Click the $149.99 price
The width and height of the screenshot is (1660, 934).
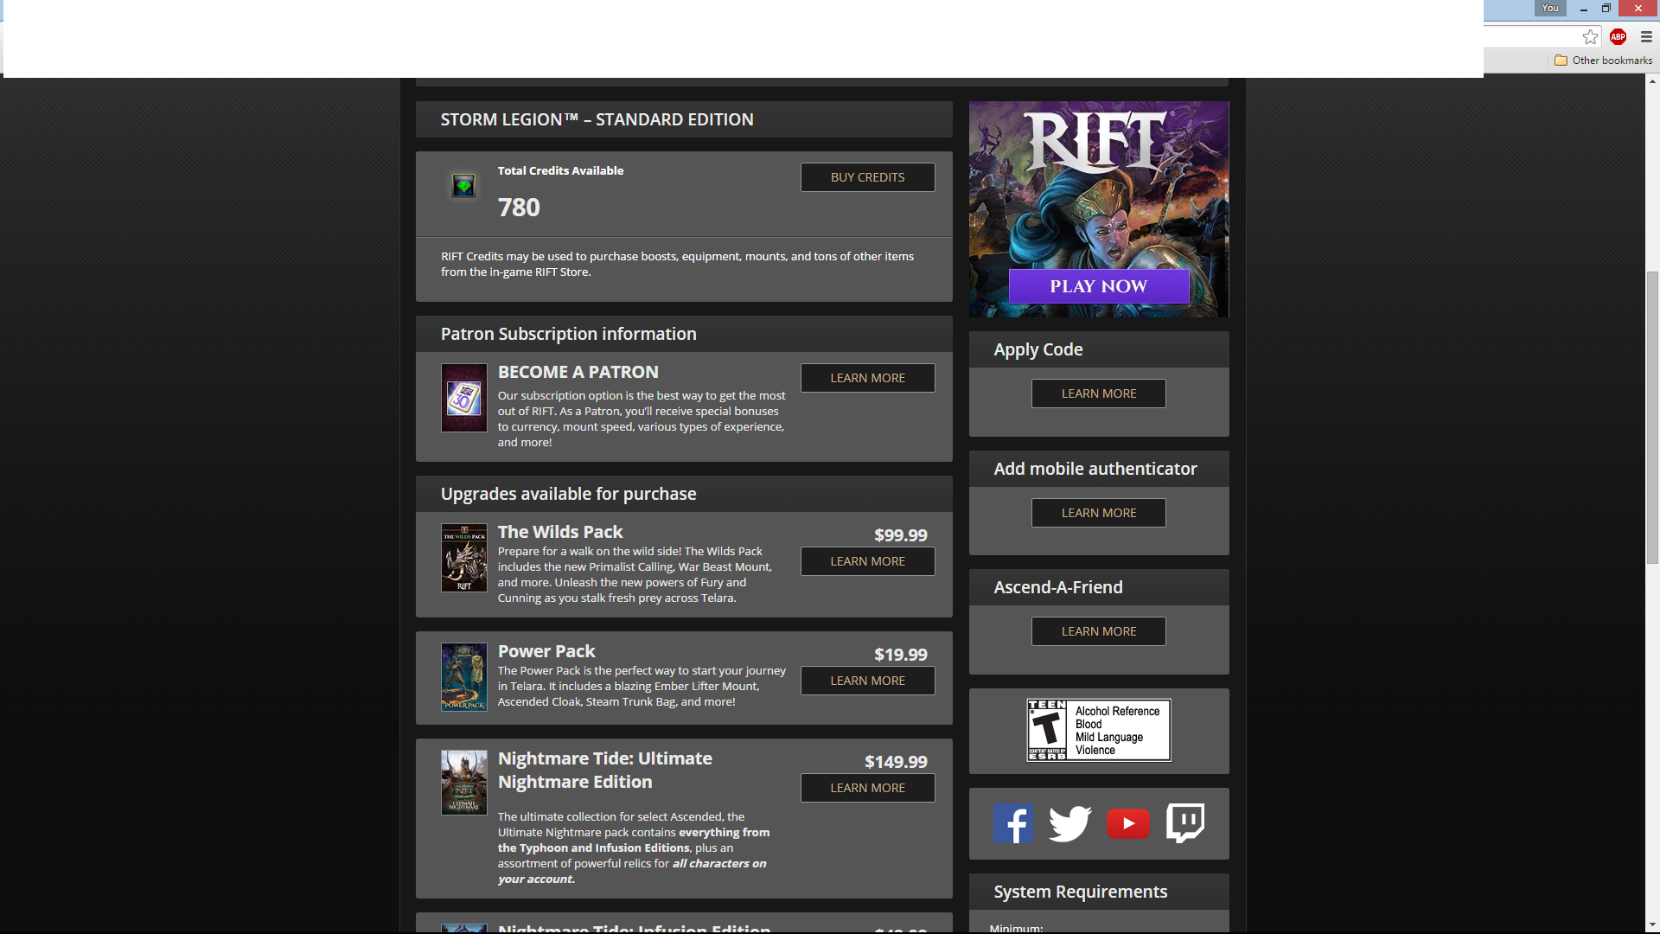[x=896, y=762]
